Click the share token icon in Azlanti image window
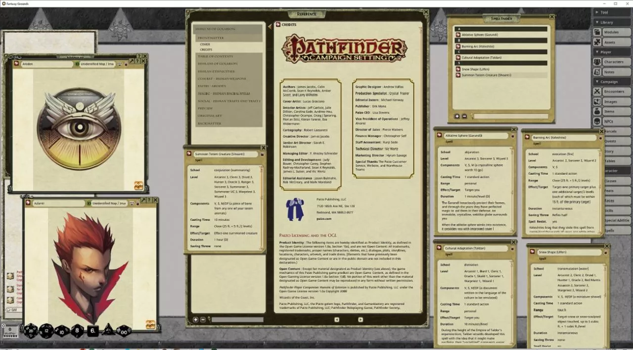Screen dimensions: 633x350 [150, 325]
